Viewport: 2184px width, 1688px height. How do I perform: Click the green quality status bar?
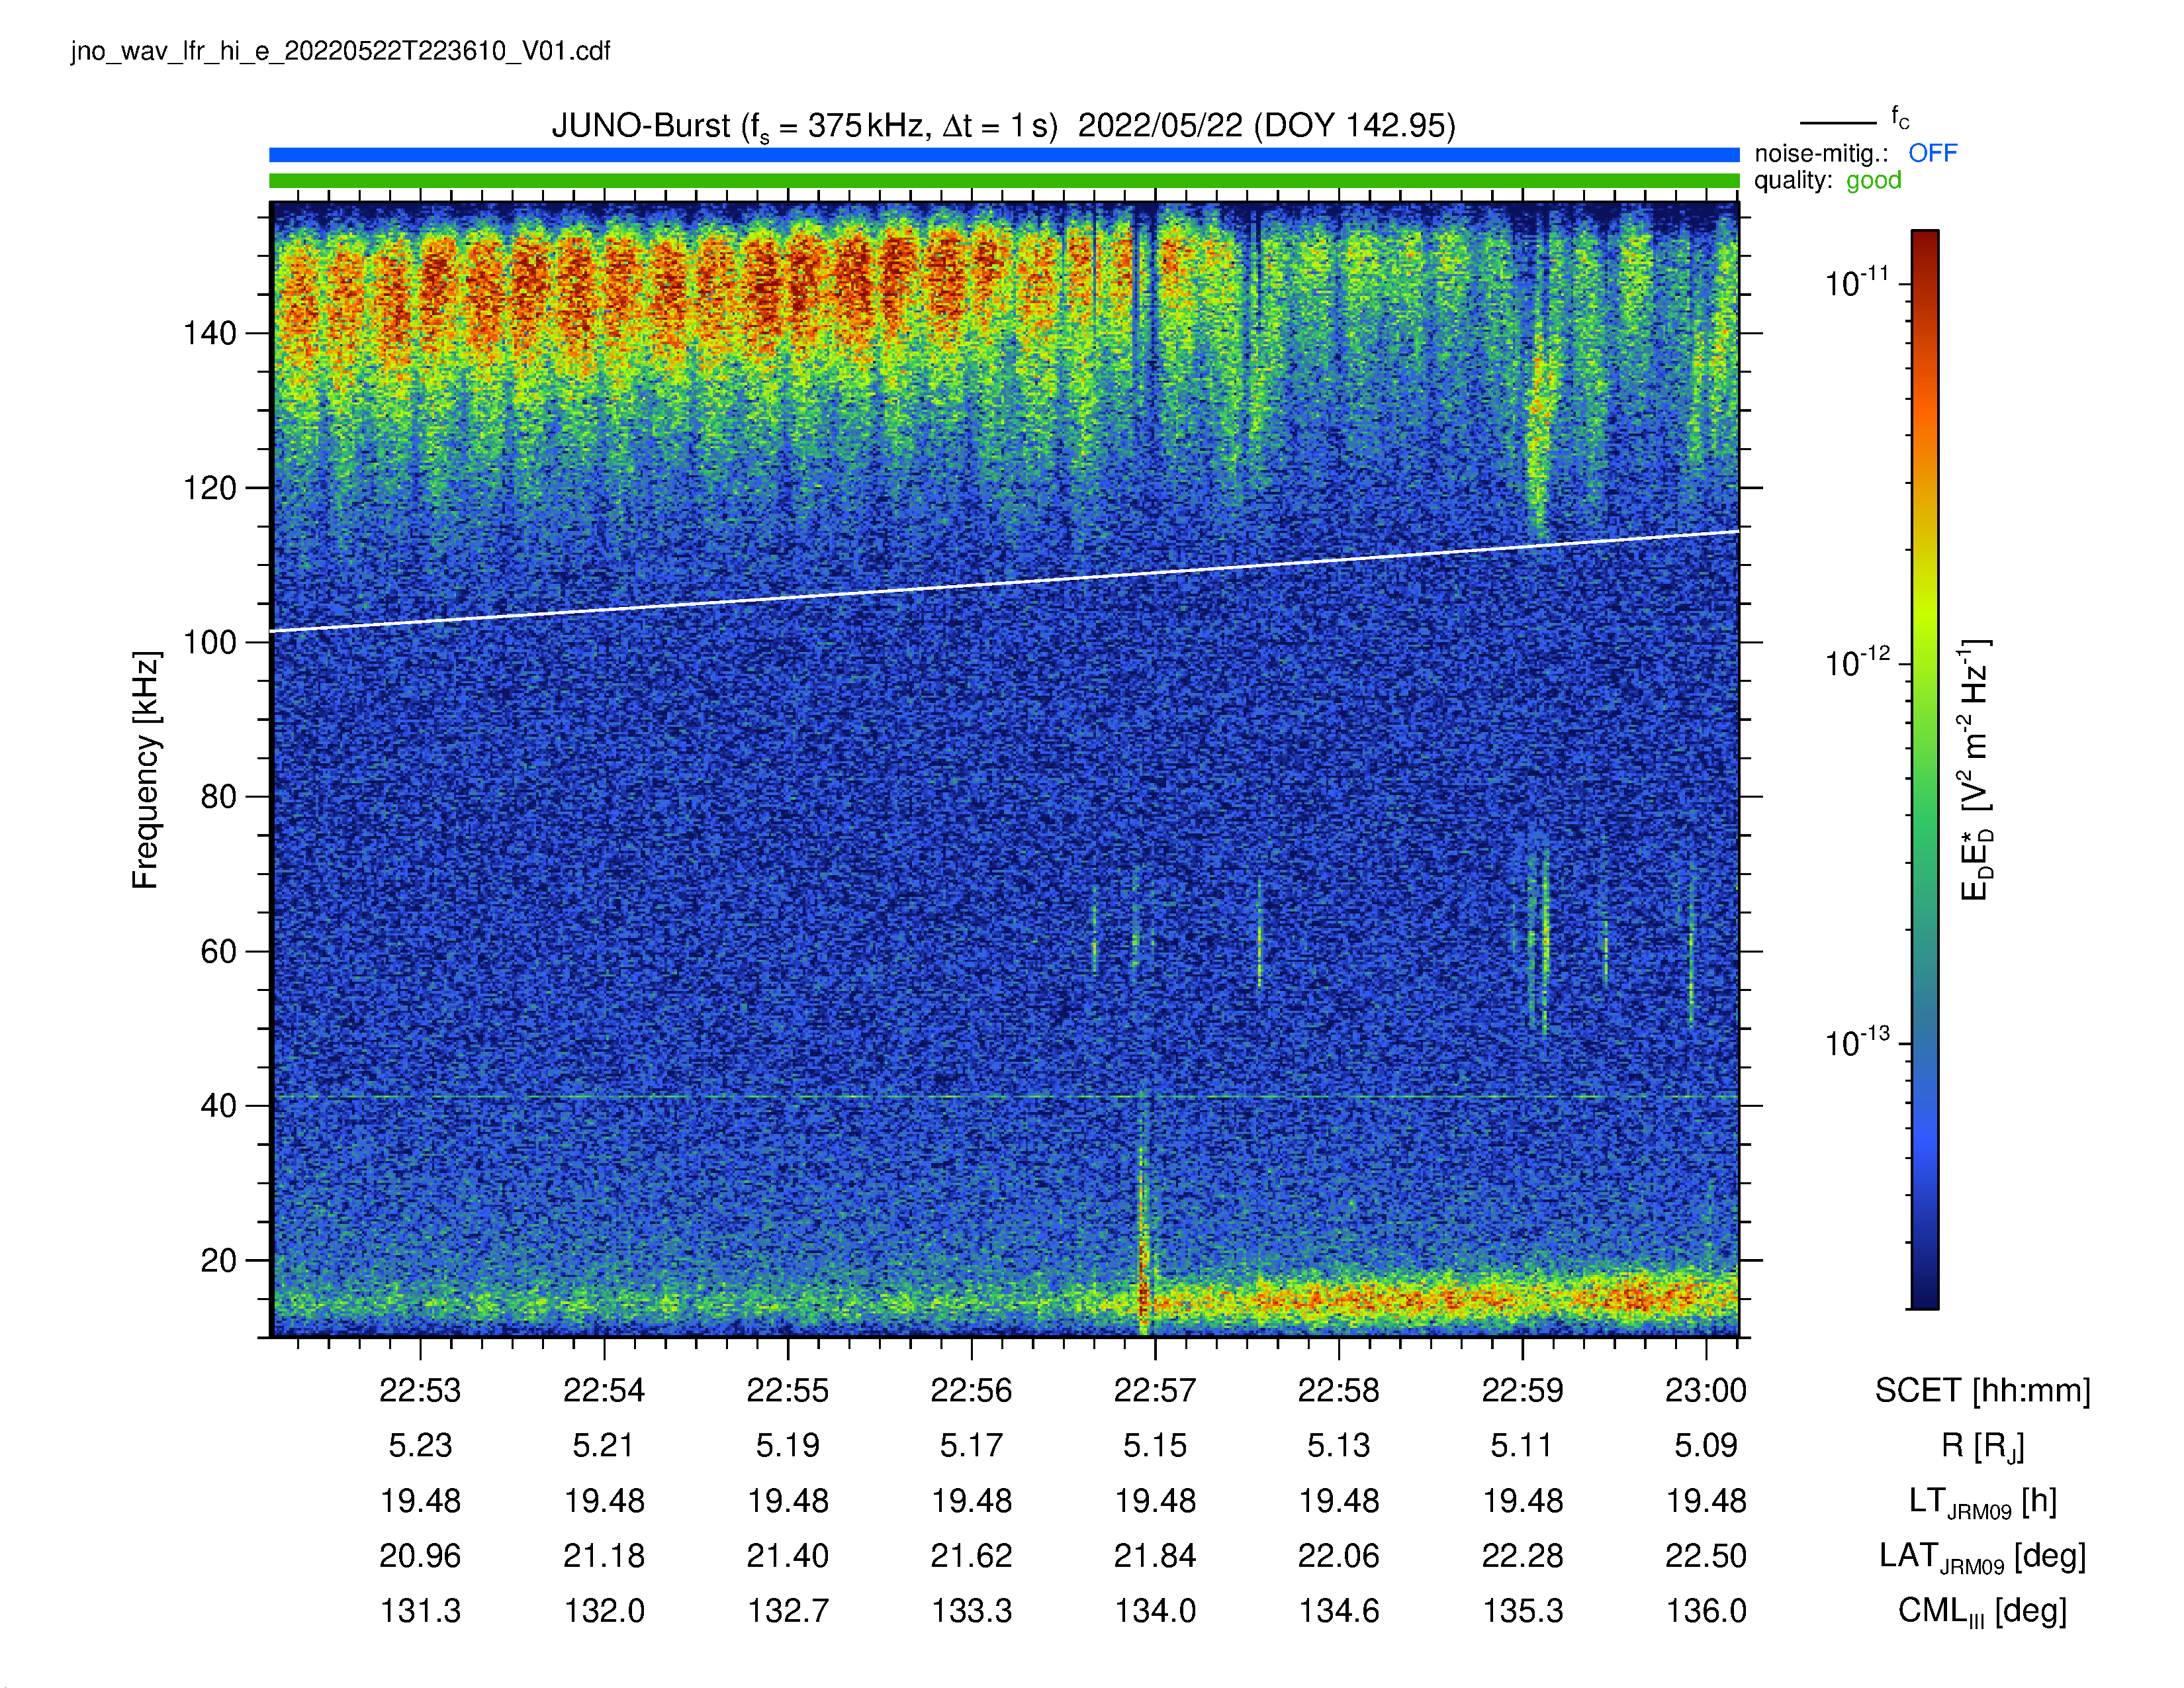point(1004,181)
